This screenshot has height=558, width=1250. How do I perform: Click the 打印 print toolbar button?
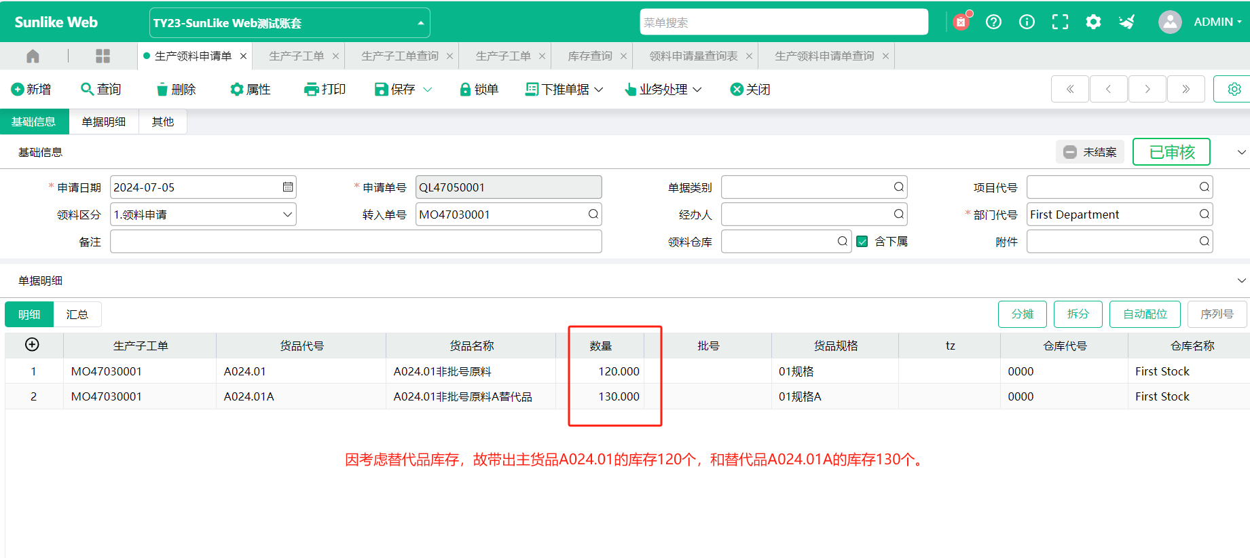click(x=325, y=90)
